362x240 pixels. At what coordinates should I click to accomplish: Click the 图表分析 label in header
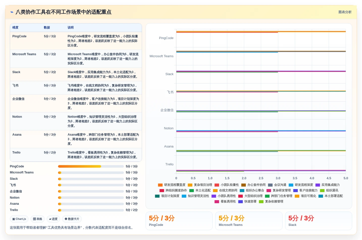pos(345,12)
